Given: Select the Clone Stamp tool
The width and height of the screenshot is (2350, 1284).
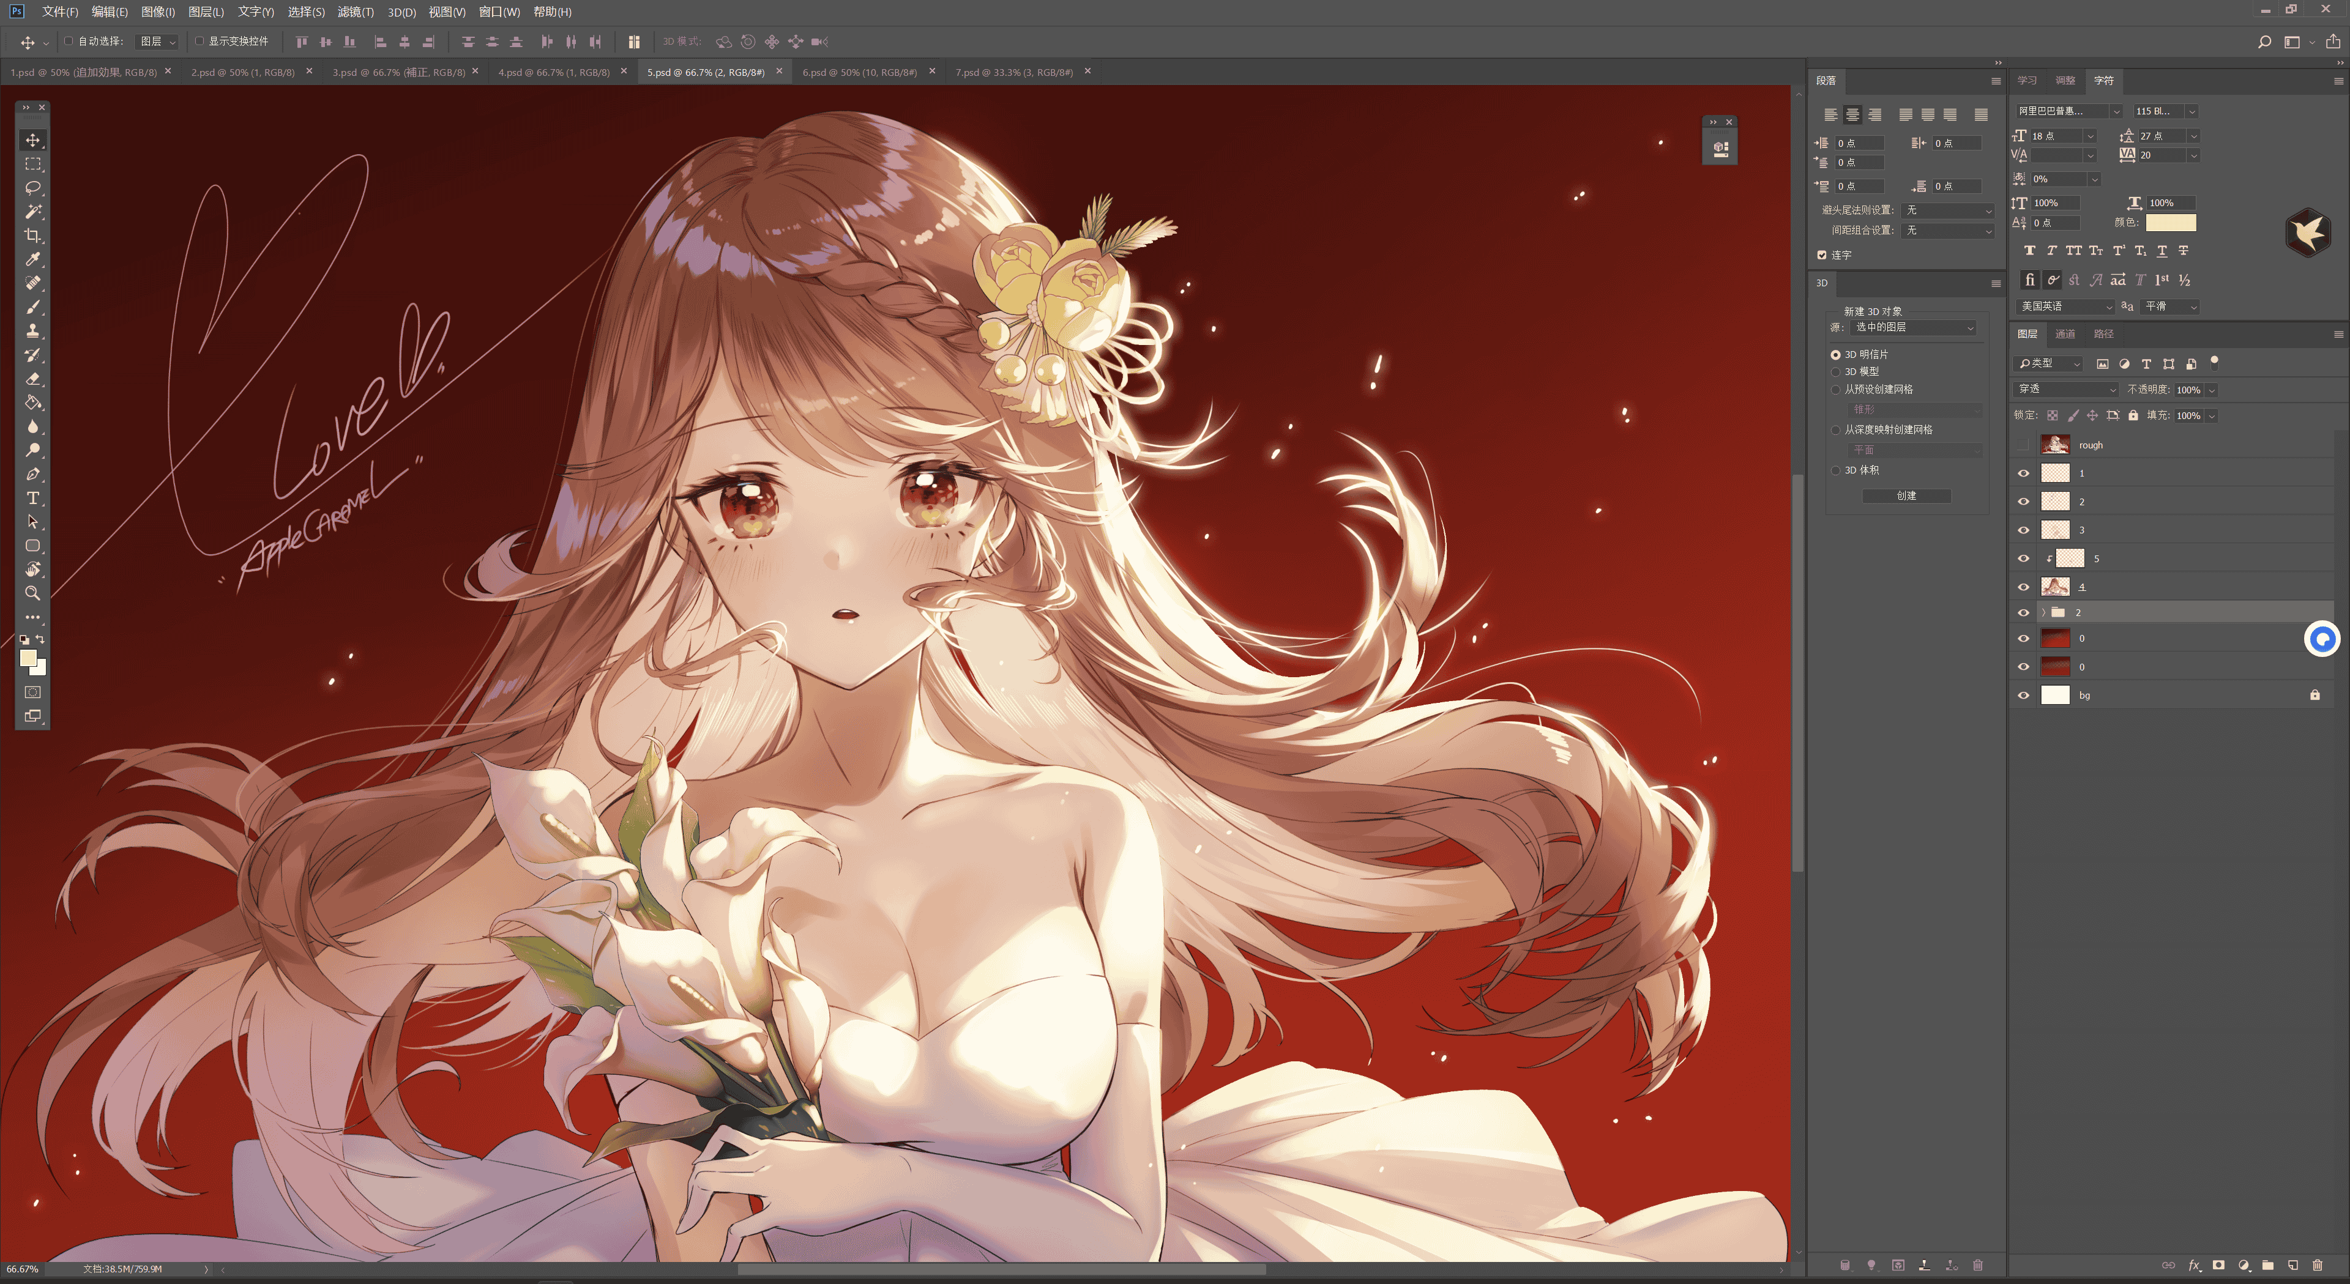Looking at the screenshot, I should pos(33,331).
